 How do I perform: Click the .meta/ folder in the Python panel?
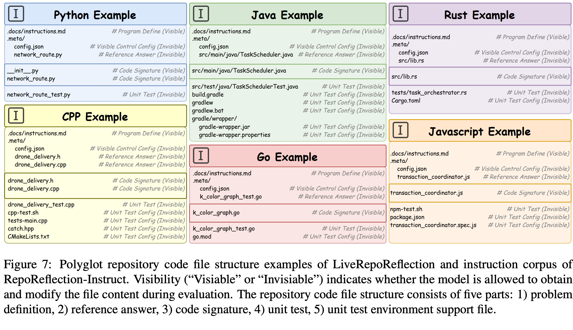pyautogui.click(x=16, y=39)
